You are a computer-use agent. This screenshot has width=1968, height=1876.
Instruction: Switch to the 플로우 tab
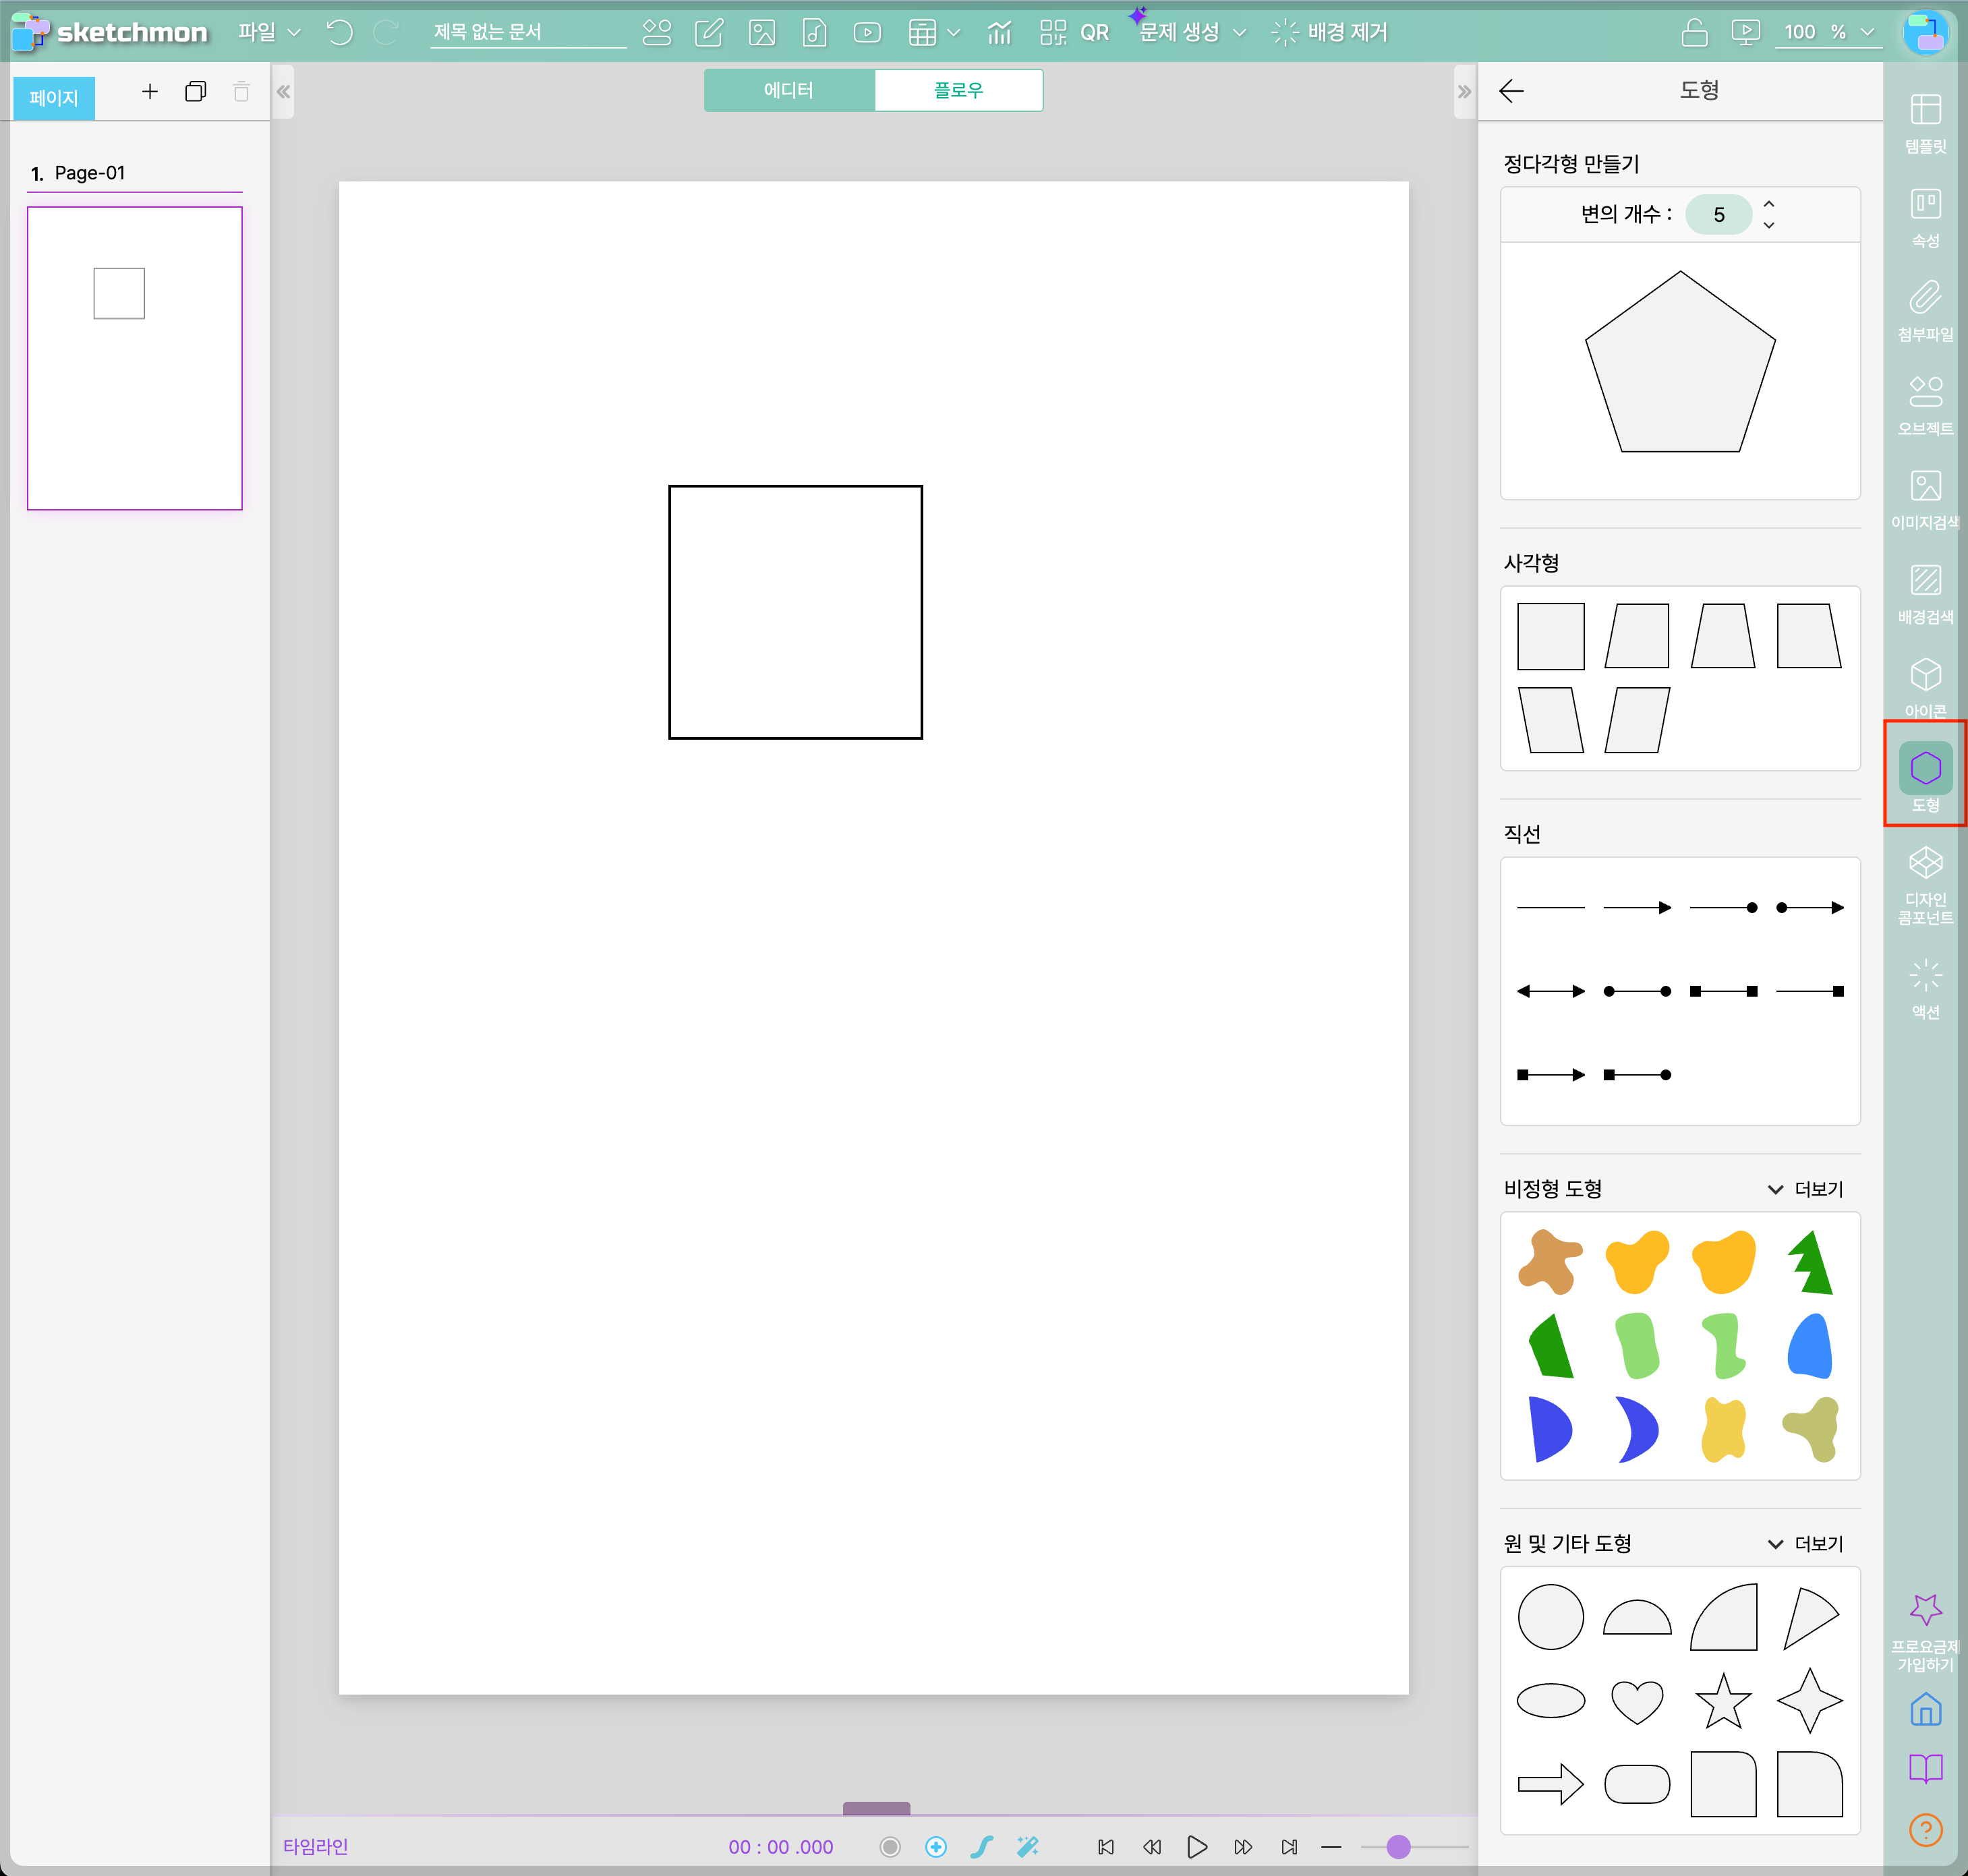pyautogui.click(x=958, y=90)
